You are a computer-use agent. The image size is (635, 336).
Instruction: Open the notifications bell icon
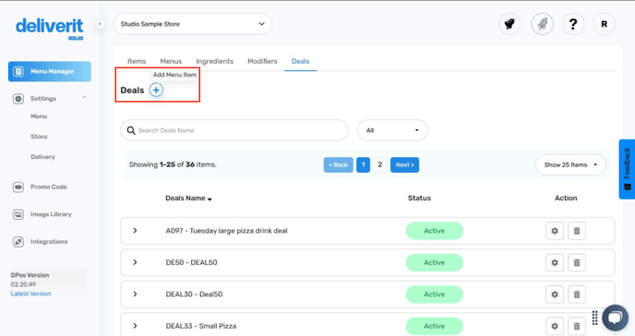509,24
